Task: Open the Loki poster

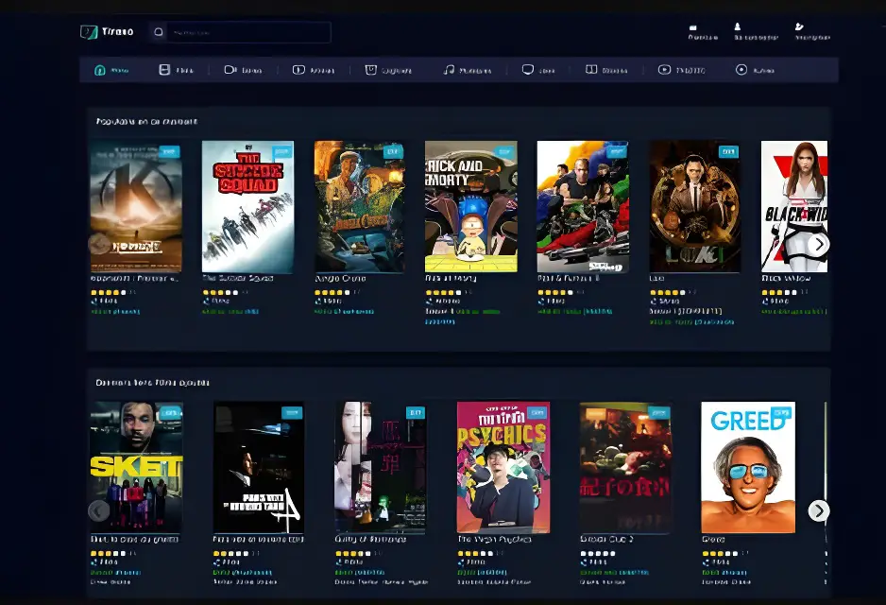Action: (x=694, y=207)
